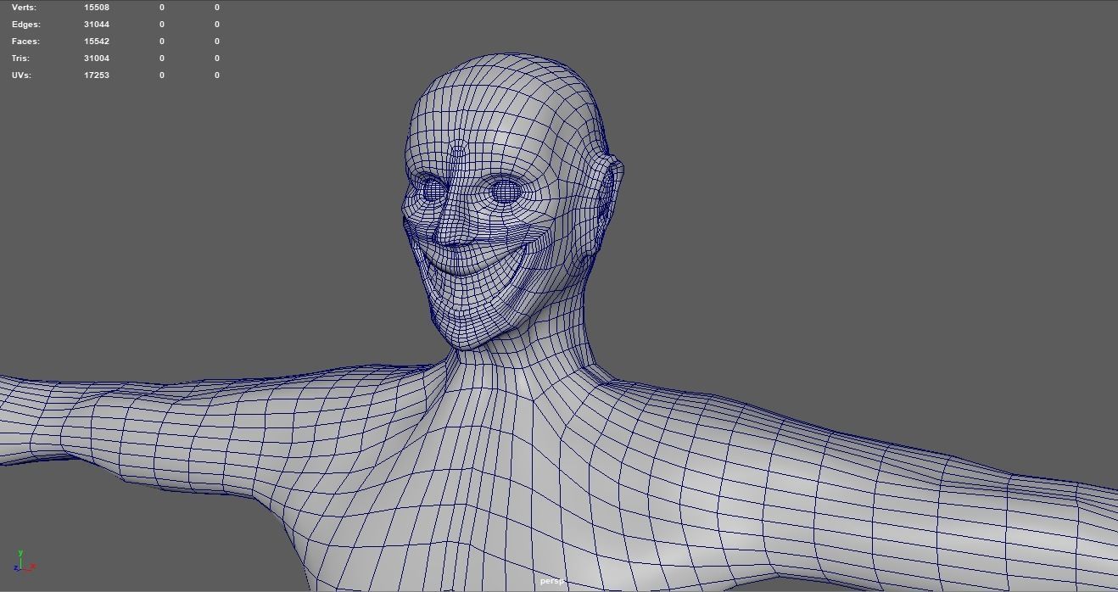
Task: Click the Tris: HUD label
Action: click(x=20, y=58)
